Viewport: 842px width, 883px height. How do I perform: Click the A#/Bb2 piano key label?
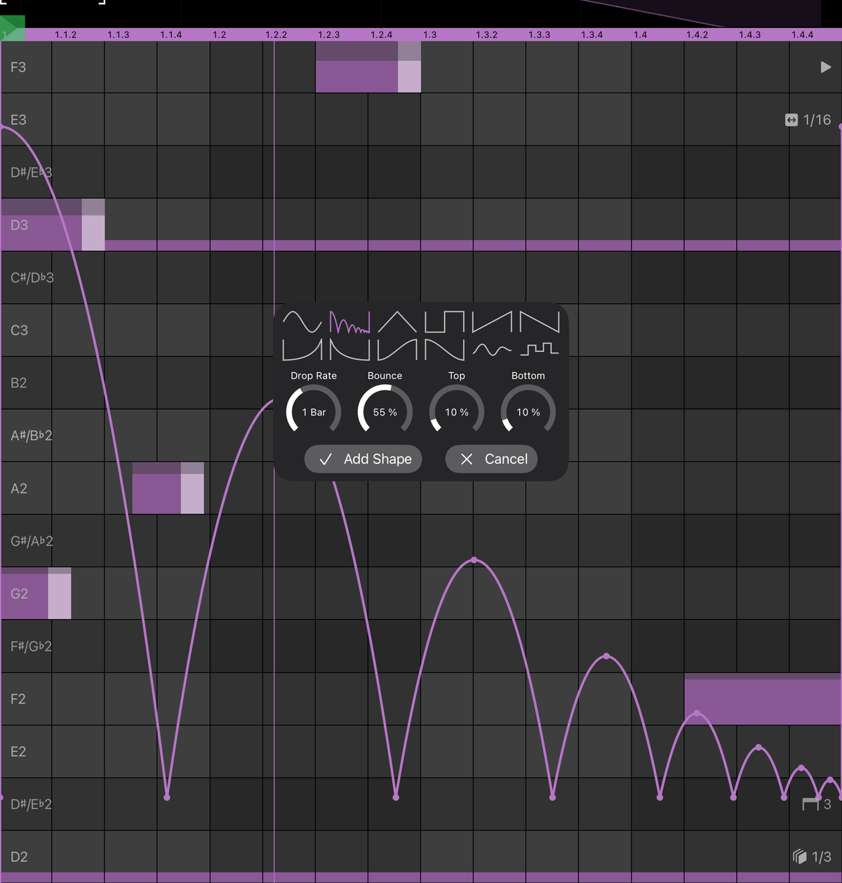[31, 435]
